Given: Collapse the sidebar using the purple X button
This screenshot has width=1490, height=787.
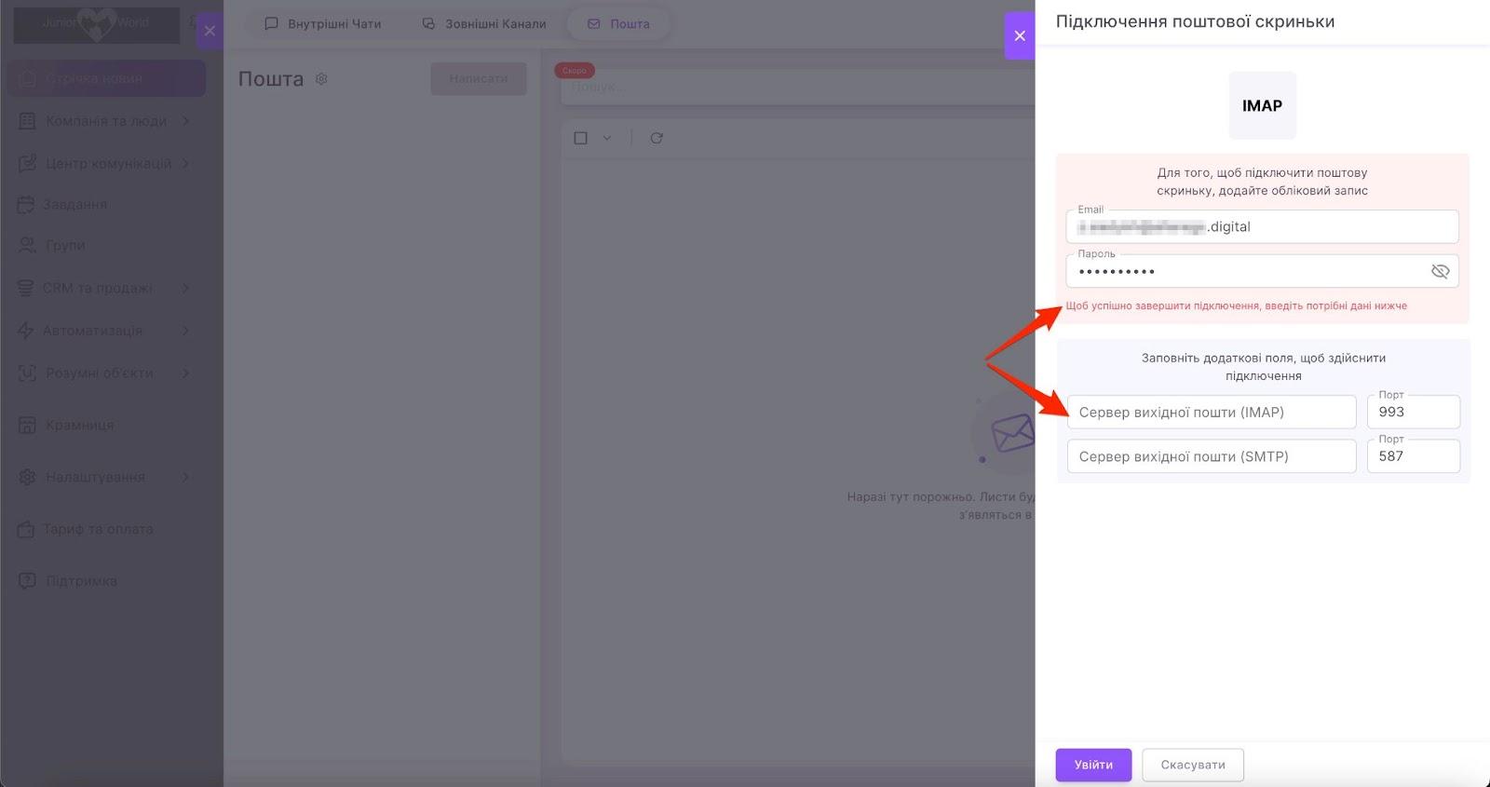Looking at the screenshot, I should pos(210,31).
